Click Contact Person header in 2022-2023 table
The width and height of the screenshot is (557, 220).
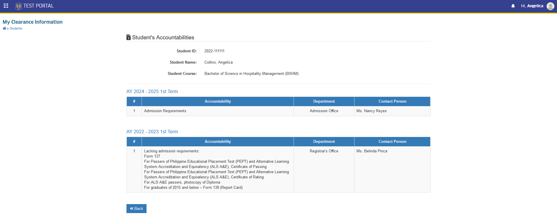[x=392, y=142]
